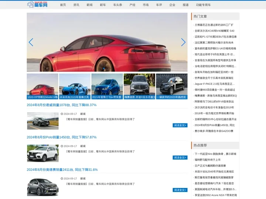Open 报道 navigation item

coord(185,5)
